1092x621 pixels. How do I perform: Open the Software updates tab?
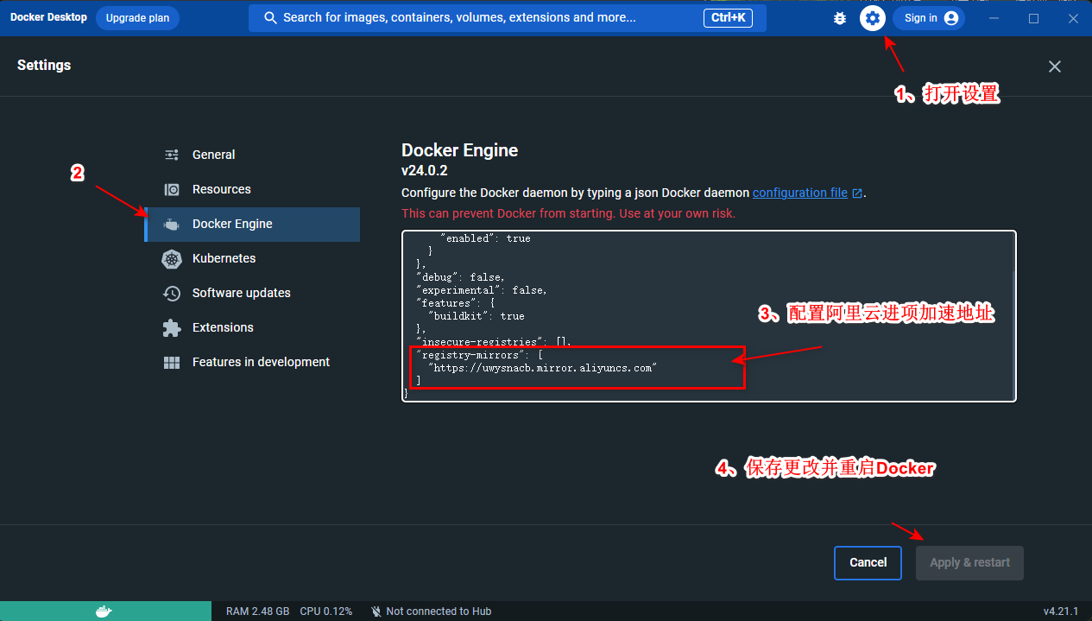coord(252,293)
